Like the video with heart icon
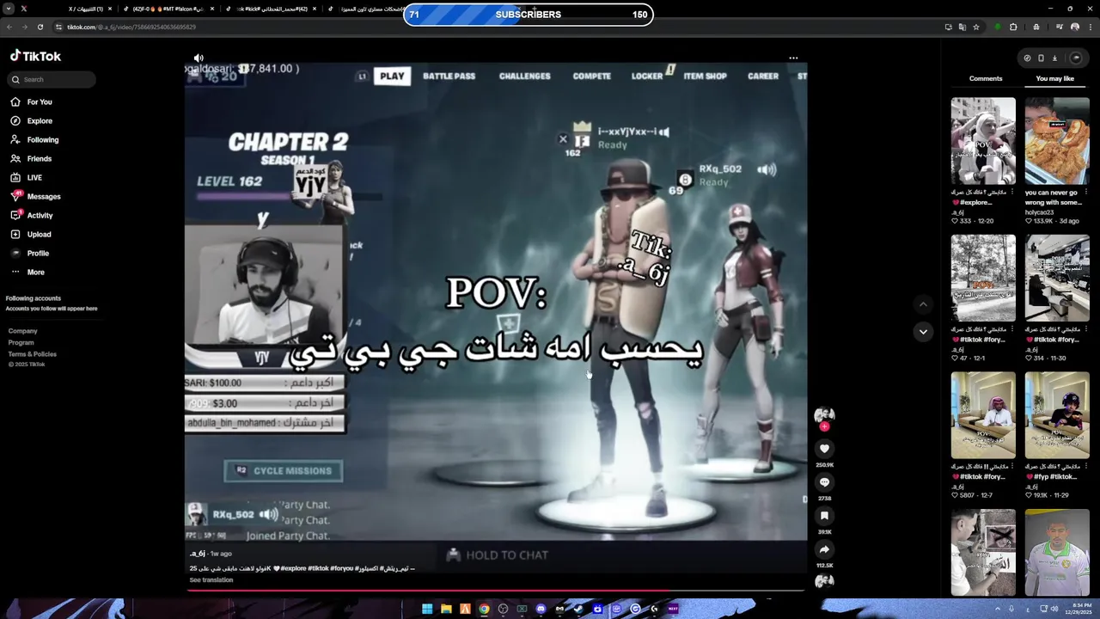Viewport: 1100px width, 619px height. (824, 449)
